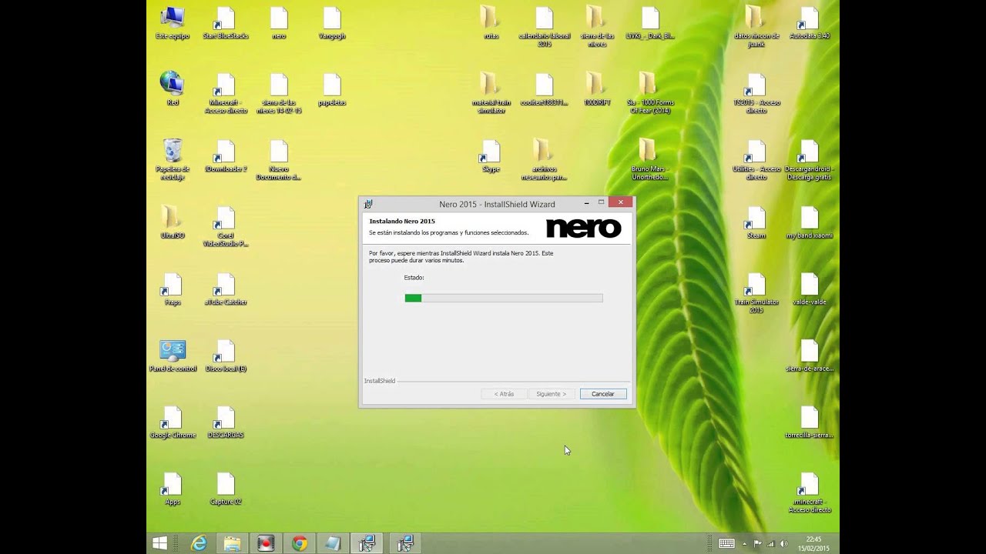Open Google Chrome from the taskbar

point(299,543)
